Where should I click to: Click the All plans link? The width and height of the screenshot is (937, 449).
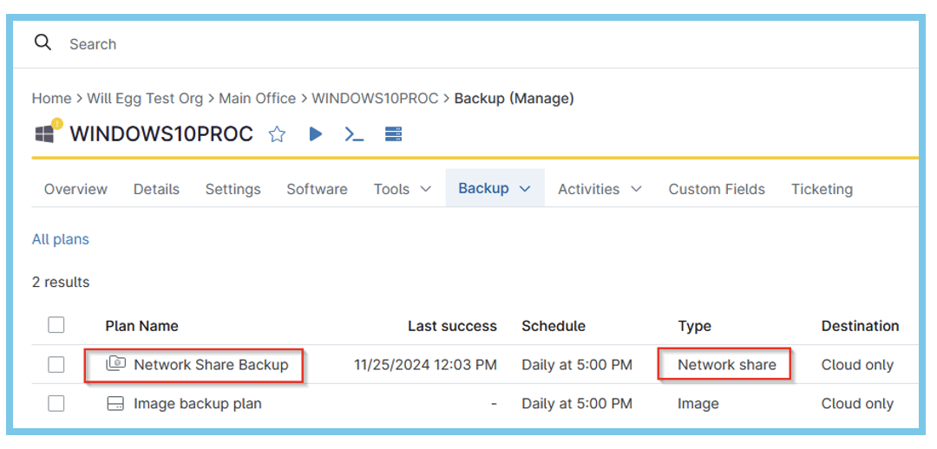pyautogui.click(x=61, y=239)
